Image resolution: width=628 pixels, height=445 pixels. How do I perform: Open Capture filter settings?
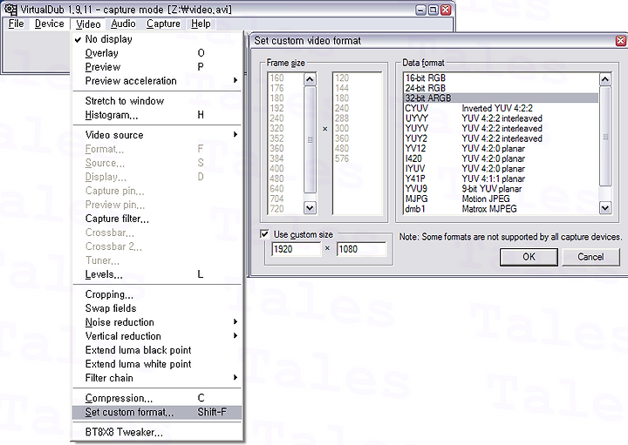click(x=157, y=219)
